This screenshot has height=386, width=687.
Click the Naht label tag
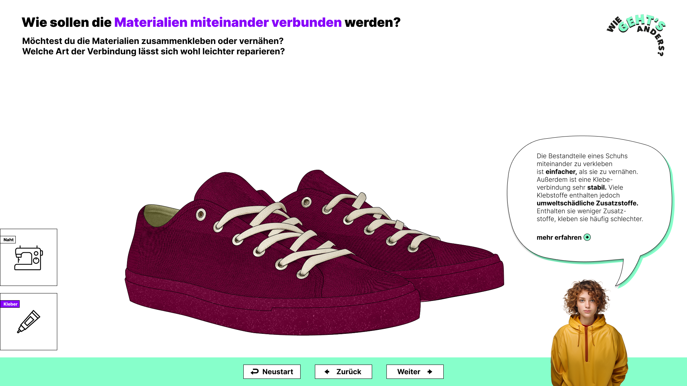[8, 240]
